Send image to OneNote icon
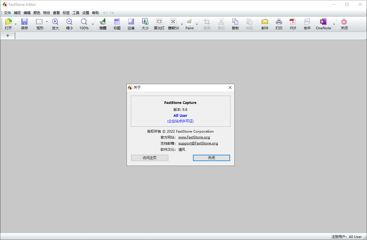This screenshot has height=240, width=367. [323, 22]
